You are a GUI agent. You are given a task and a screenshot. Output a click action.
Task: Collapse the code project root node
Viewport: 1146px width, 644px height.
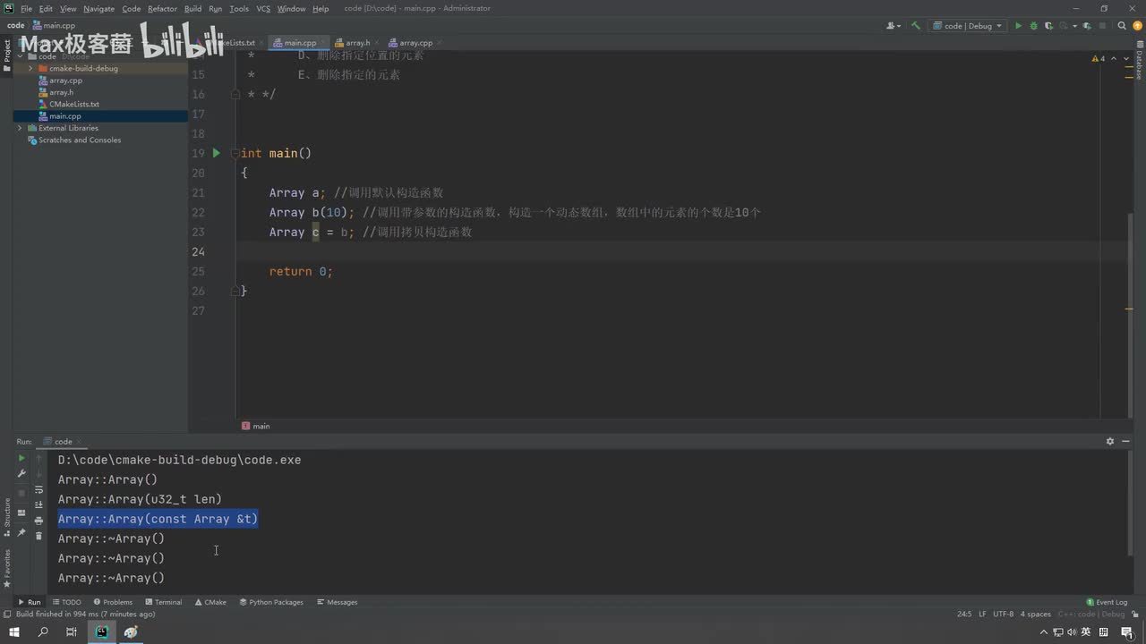pyautogui.click(x=20, y=56)
